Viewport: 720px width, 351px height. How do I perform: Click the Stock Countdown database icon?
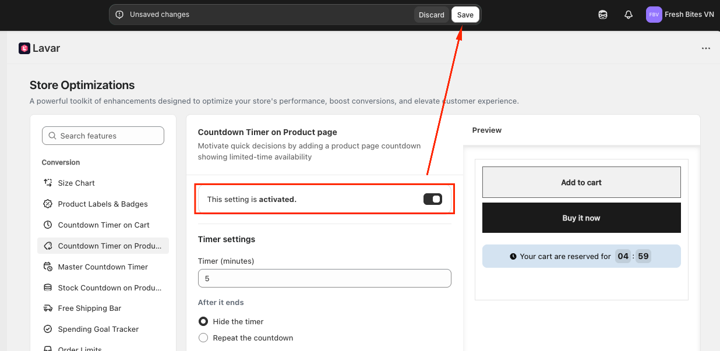point(48,288)
